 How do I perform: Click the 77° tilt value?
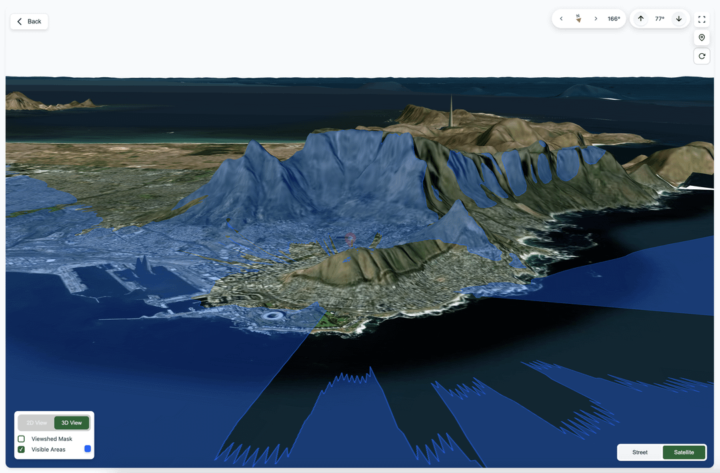(x=659, y=19)
